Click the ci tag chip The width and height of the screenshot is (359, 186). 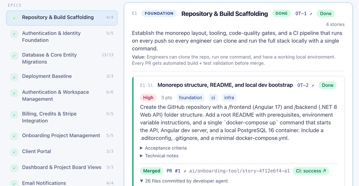point(213,98)
